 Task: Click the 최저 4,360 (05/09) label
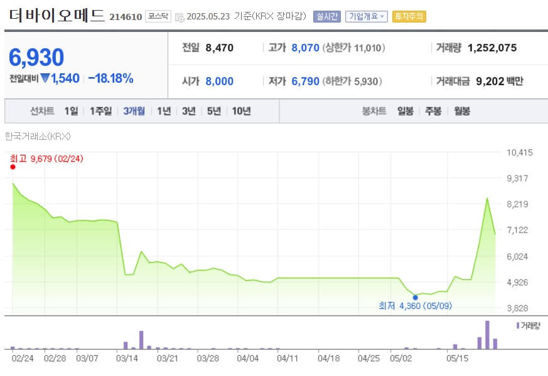pyautogui.click(x=416, y=306)
